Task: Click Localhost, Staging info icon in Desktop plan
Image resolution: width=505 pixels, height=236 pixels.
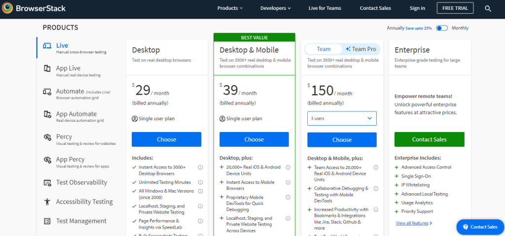Action: [x=200, y=206]
